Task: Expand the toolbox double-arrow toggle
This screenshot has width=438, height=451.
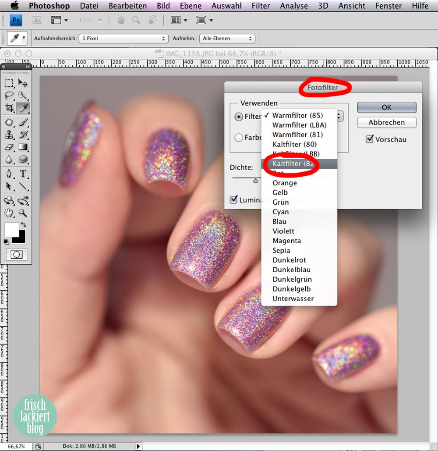Action: click(x=28, y=67)
